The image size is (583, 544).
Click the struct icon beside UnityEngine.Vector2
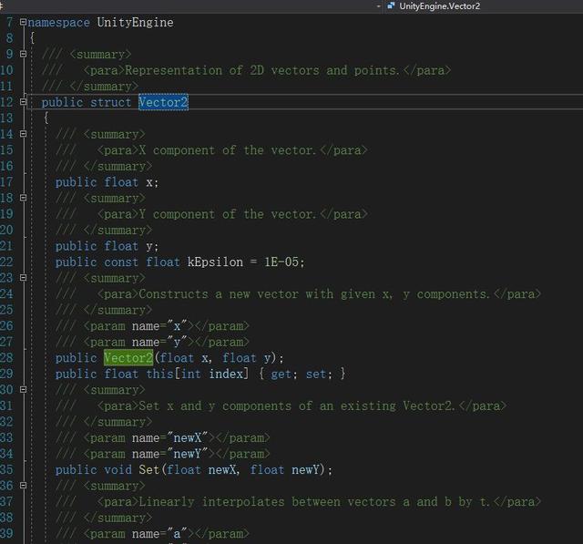point(391,5)
